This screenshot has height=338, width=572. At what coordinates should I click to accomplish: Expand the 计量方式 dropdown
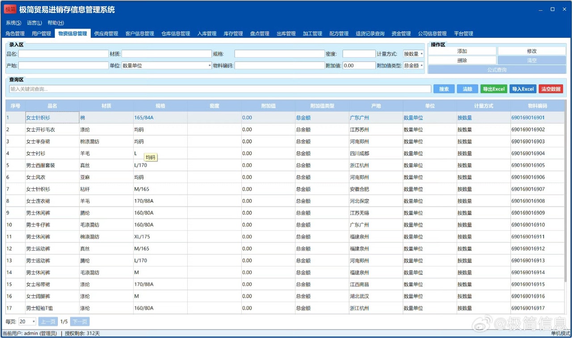tap(413, 54)
